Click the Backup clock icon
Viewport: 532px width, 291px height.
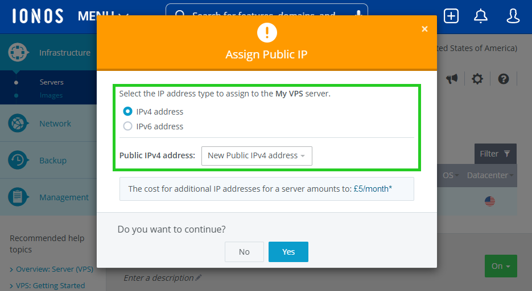pyautogui.click(x=18, y=161)
